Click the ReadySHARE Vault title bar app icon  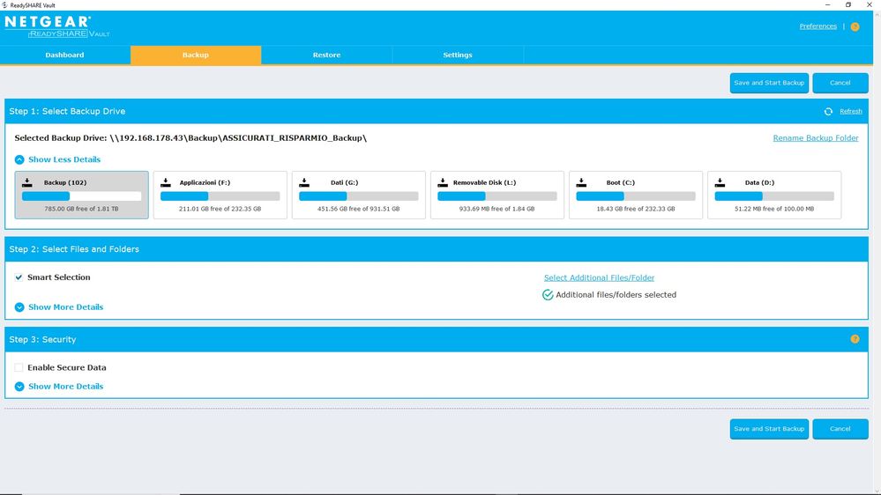(x=4, y=5)
